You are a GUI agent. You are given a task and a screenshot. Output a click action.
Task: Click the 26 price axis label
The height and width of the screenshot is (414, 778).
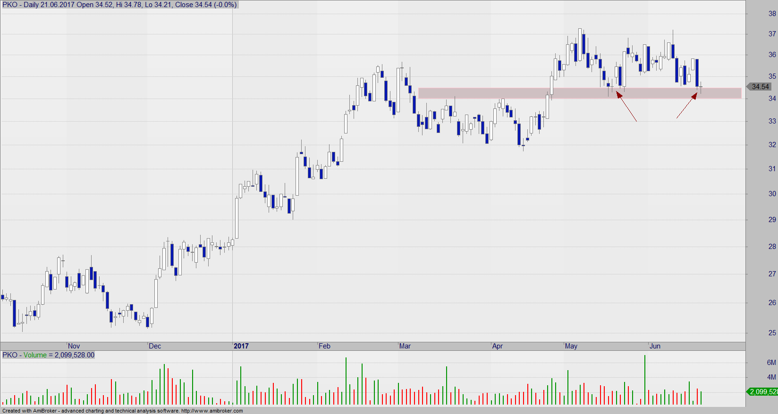click(x=772, y=303)
